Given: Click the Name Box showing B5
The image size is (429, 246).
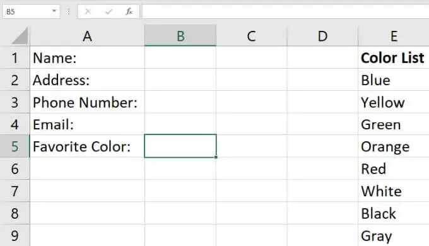Looking at the screenshot, I should coord(31,11).
